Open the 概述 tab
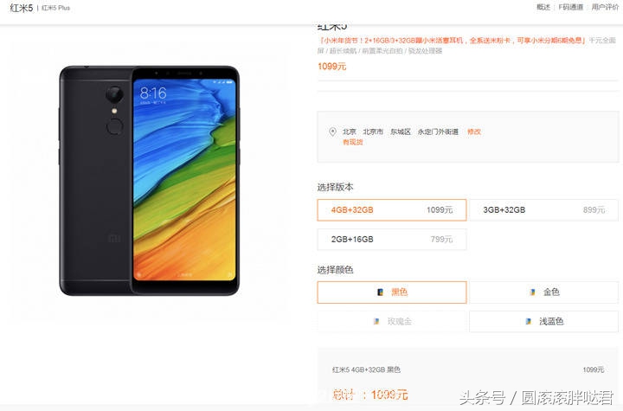This screenshot has height=411, width=623. pos(543,7)
